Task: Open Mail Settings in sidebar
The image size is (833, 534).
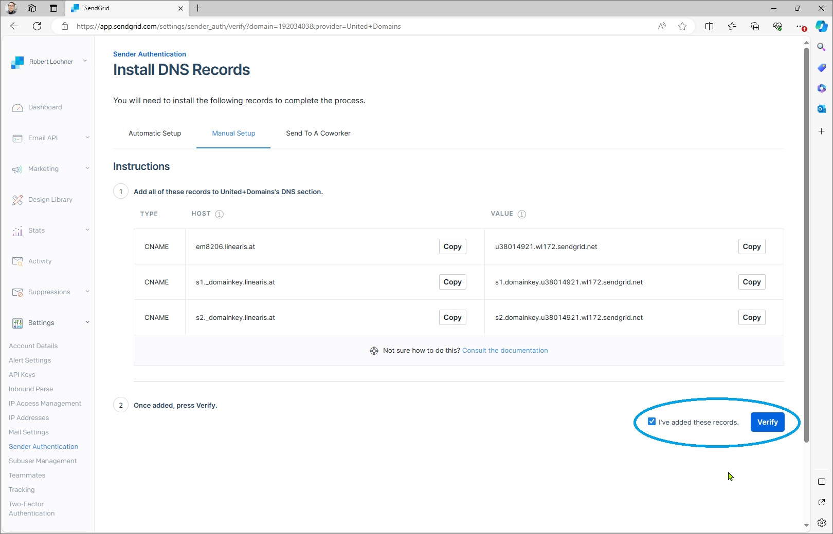Action: pyautogui.click(x=29, y=432)
